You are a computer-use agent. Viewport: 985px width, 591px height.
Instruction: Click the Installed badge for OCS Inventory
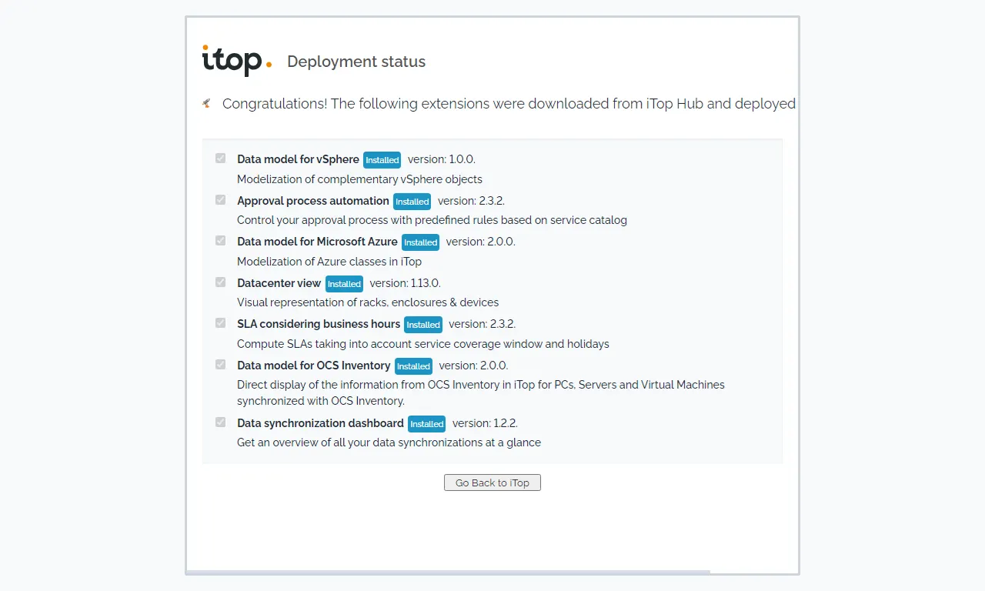[x=413, y=366]
